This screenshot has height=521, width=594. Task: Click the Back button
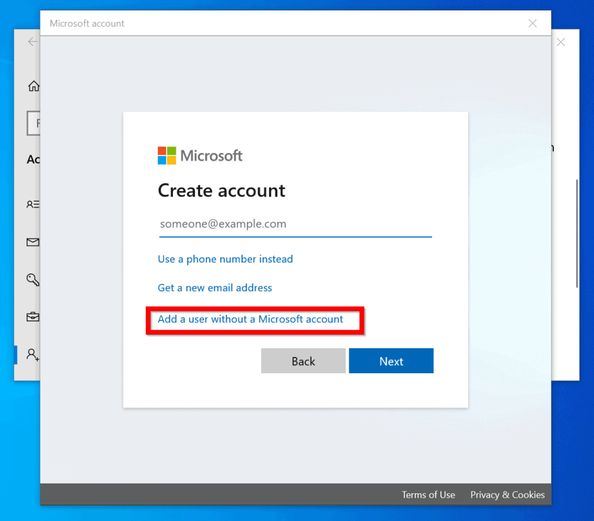[303, 361]
